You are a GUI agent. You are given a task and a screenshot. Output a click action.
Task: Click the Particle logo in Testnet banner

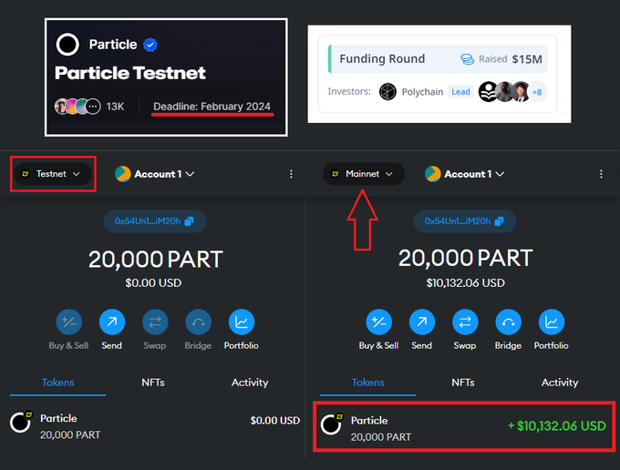click(x=67, y=45)
